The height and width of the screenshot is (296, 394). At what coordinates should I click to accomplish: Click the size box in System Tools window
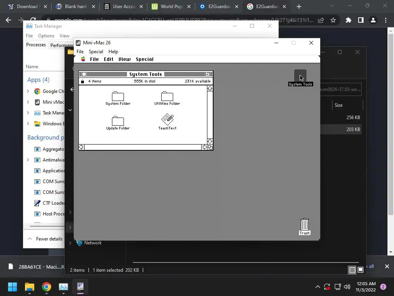pyautogui.click(x=210, y=147)
